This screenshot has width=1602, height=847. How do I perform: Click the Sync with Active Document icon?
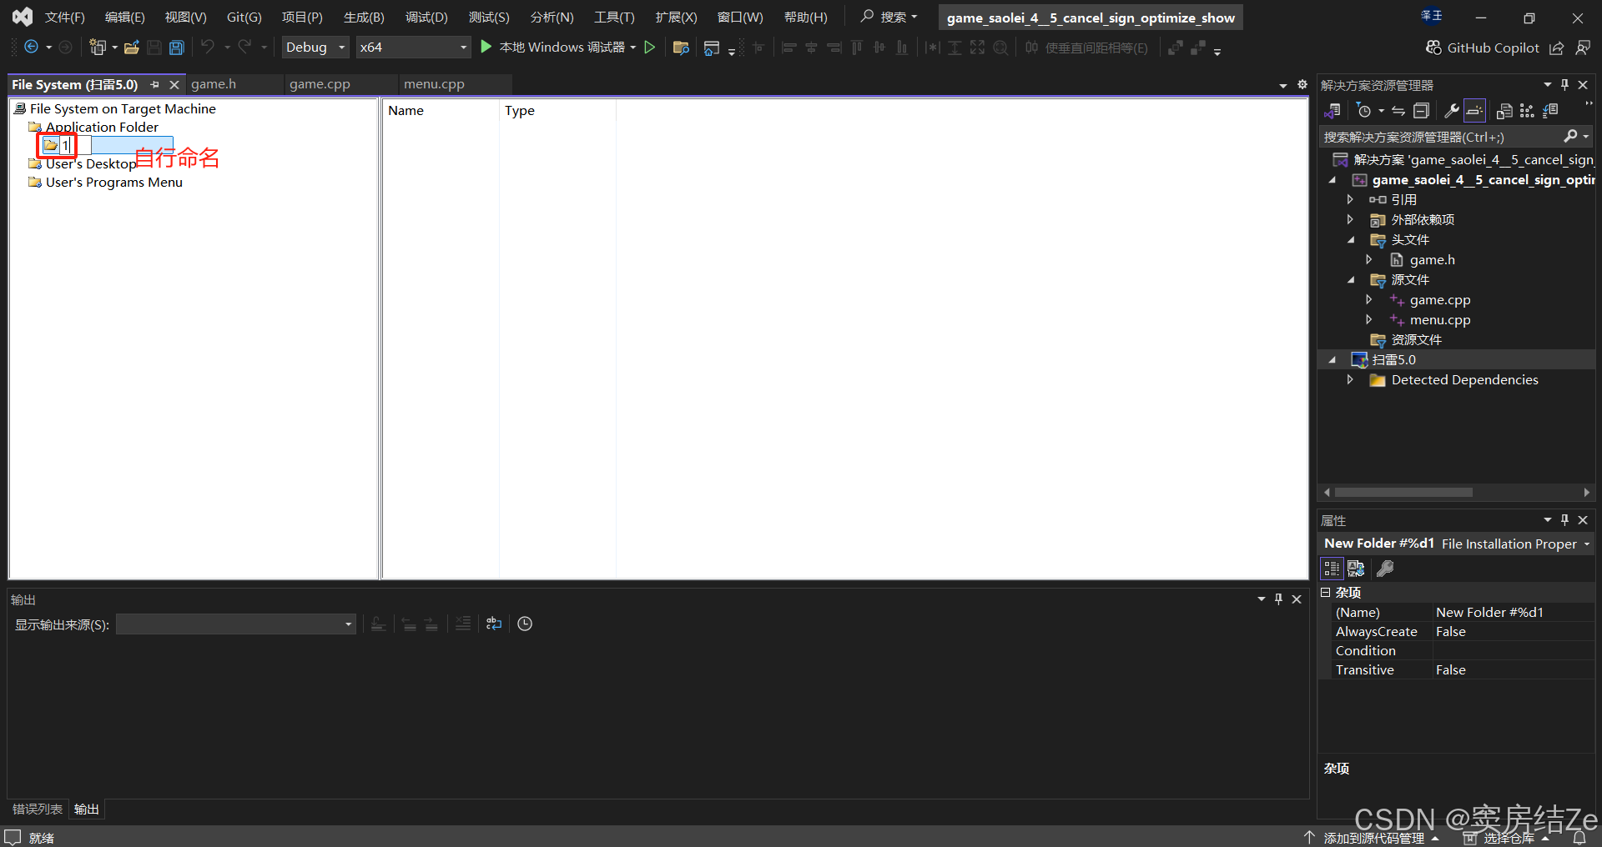tap(1398, 110)
